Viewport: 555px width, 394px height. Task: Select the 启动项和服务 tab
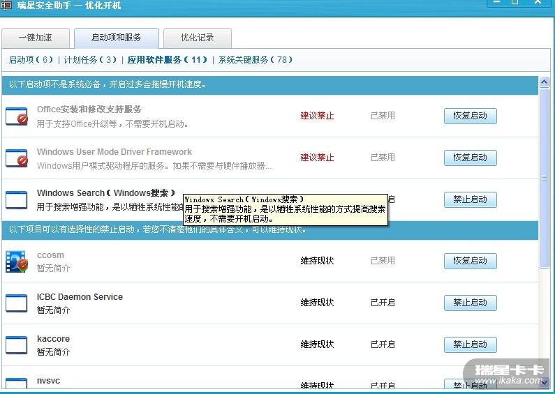116,38
